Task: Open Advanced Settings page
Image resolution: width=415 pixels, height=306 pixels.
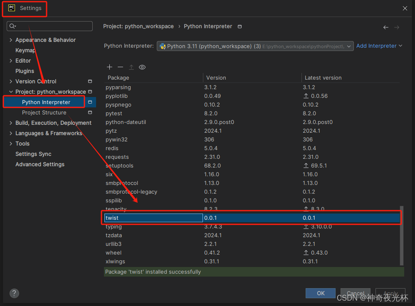Action: tap(40, 165)
